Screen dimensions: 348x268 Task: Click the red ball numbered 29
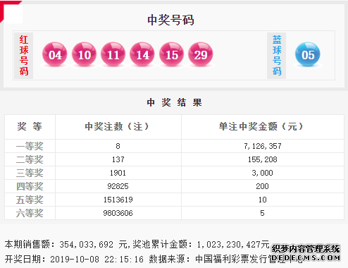201,54
